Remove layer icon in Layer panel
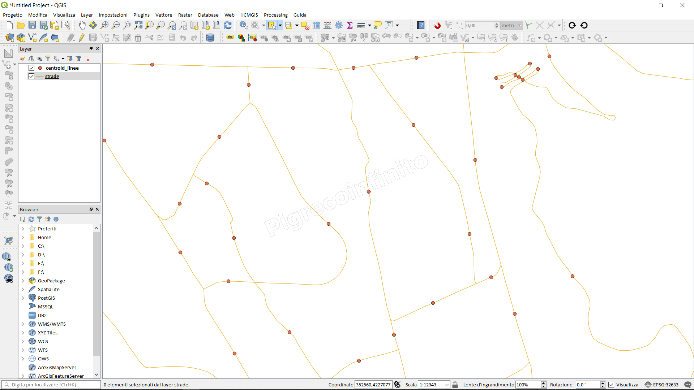The width and height of the screenshot is (694, 390). tap(86, 58)
